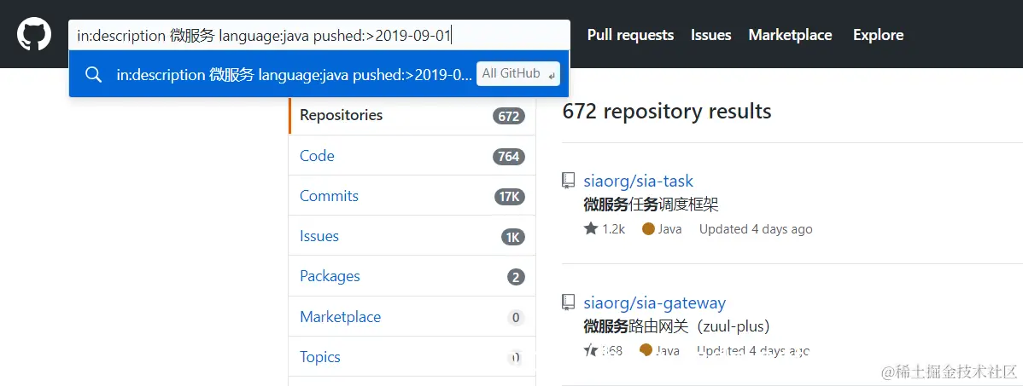Viewport: 1023px width, 386px height.
Task: Select the Commits results filter
Action: tap(412, 196)
